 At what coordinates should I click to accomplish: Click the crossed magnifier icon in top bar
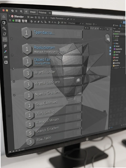tap(21, 11)
